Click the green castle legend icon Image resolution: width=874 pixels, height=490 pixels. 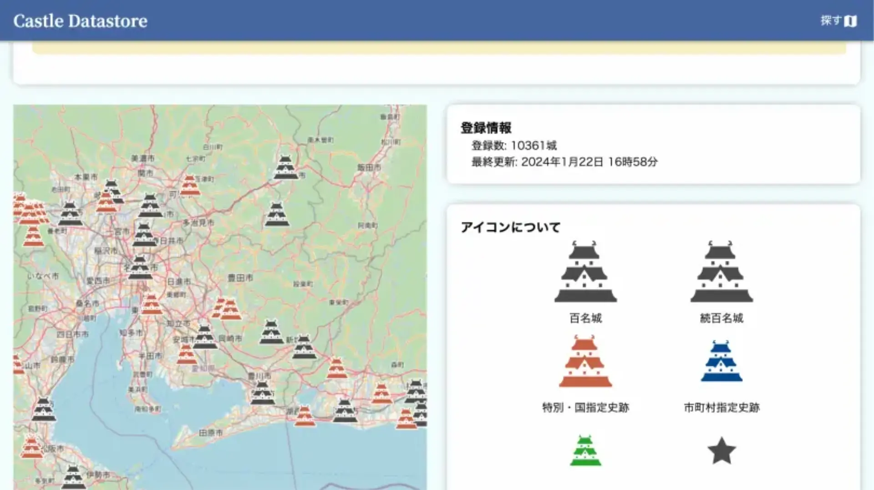[x=585, y=451]
